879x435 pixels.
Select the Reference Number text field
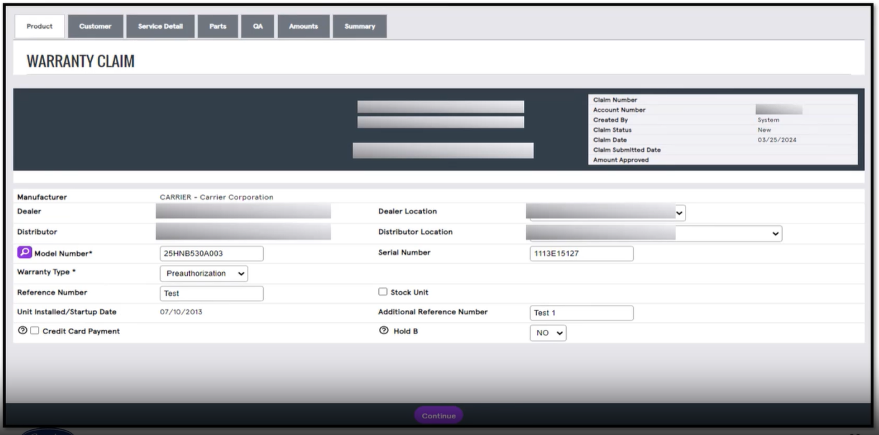[212, 292]
